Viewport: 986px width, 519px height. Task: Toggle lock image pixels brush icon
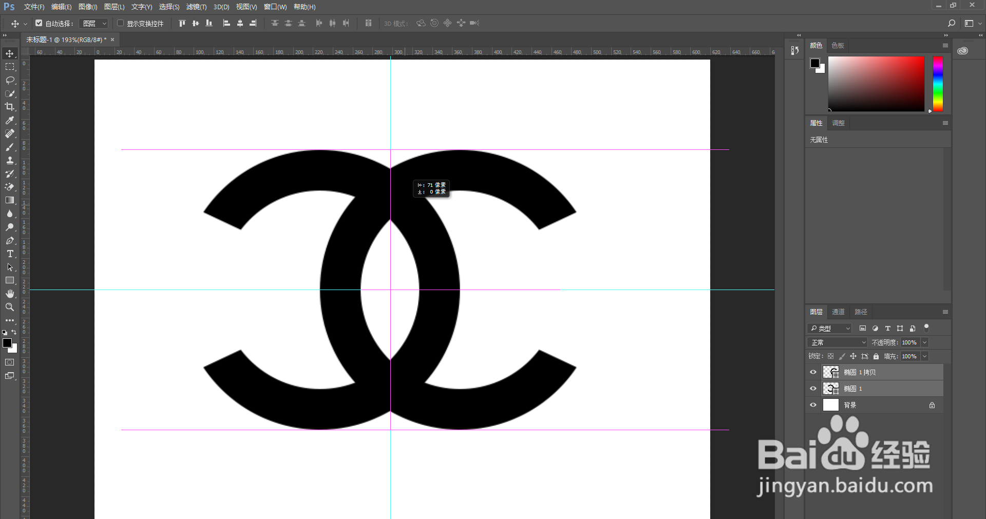tap(842, 356)
